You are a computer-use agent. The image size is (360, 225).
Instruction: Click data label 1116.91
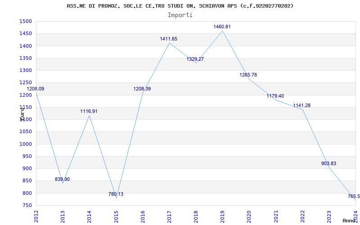pyautogui.click(x=89, y=111)
